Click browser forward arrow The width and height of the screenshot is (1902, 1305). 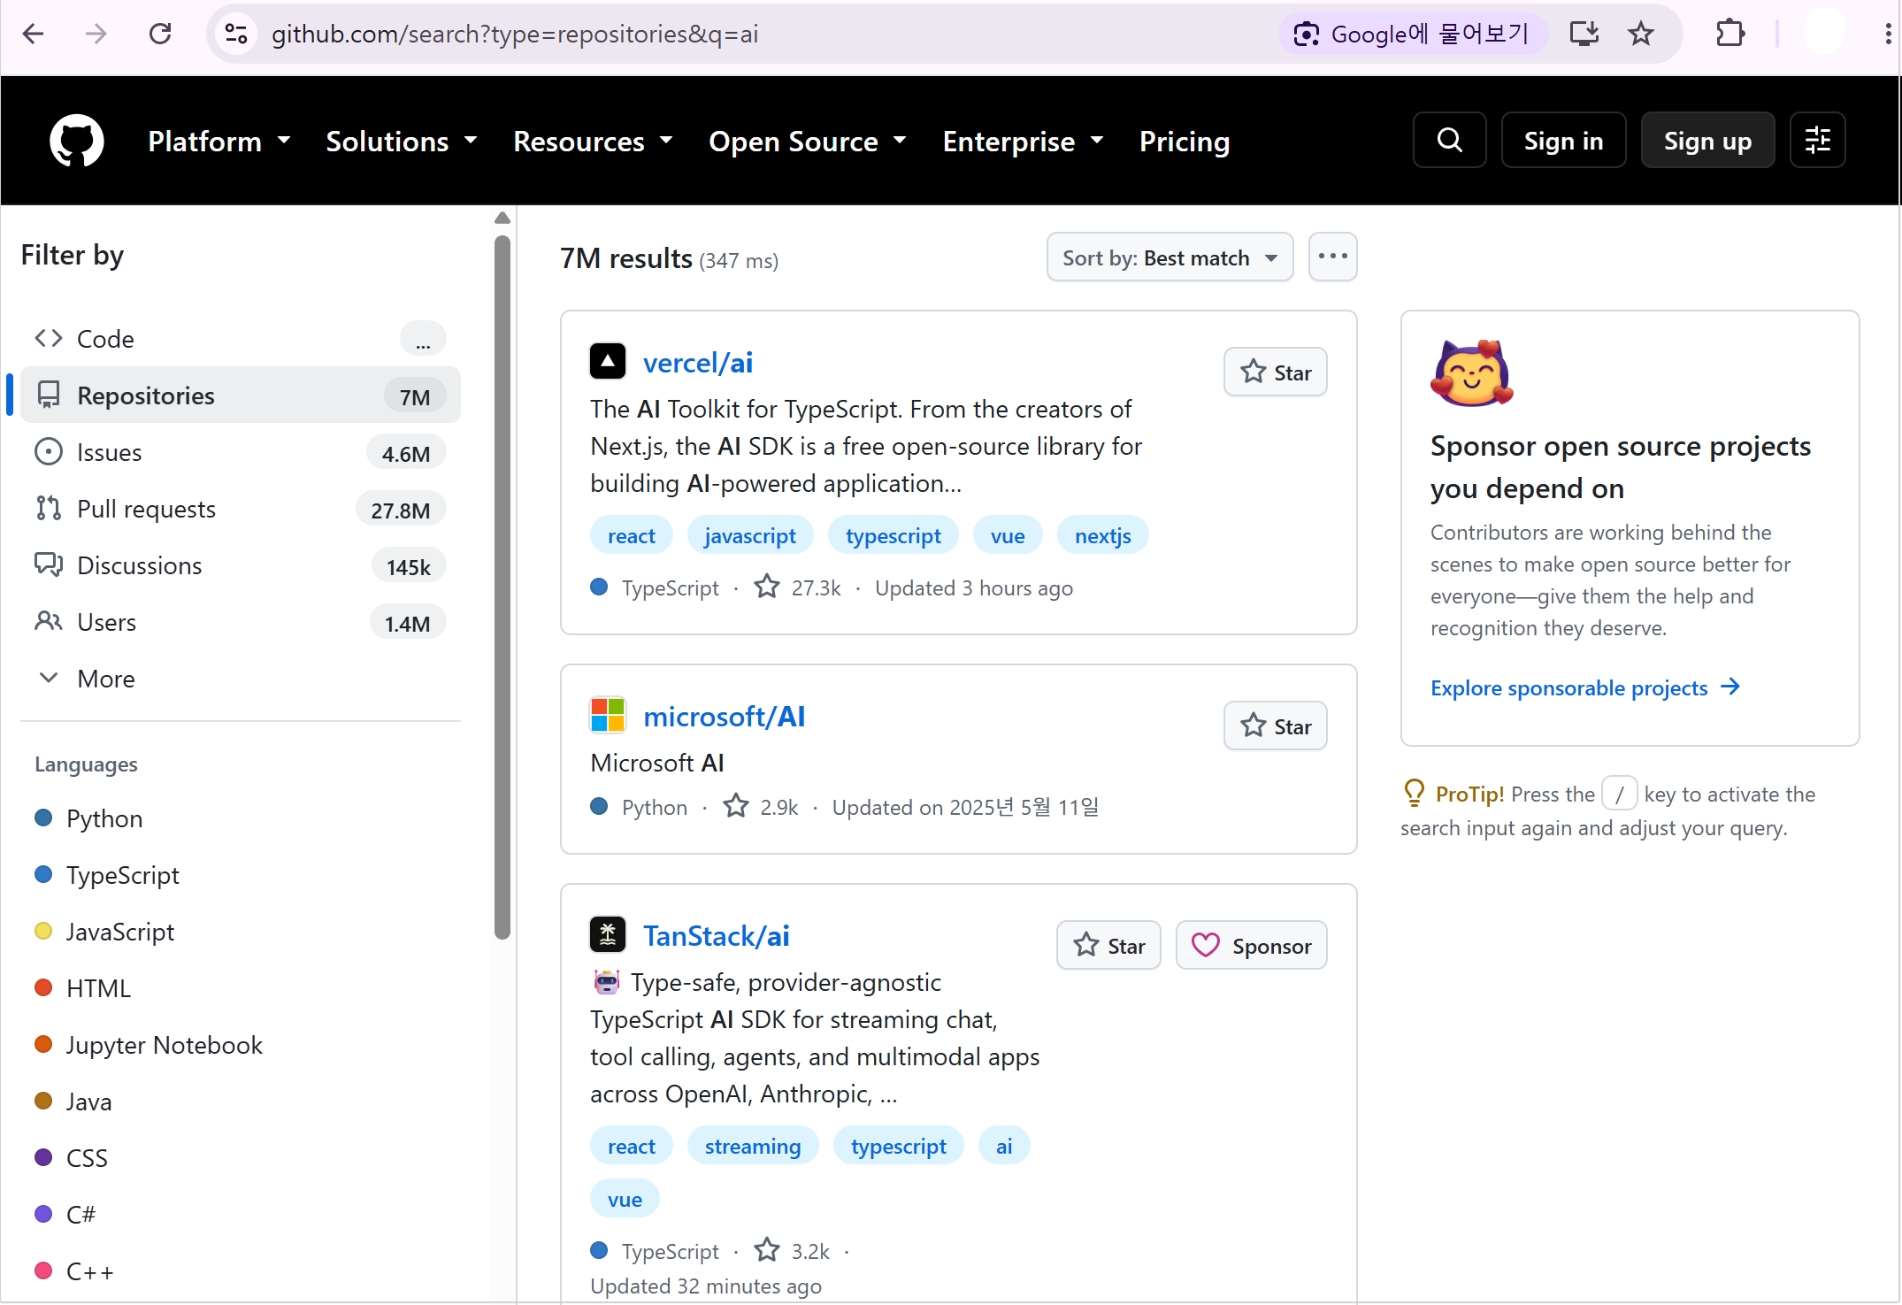(96, 34)
